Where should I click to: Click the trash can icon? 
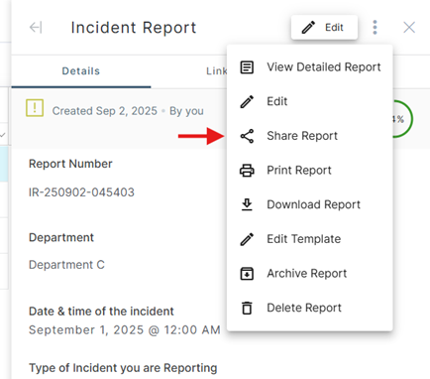tap(247, 308)
